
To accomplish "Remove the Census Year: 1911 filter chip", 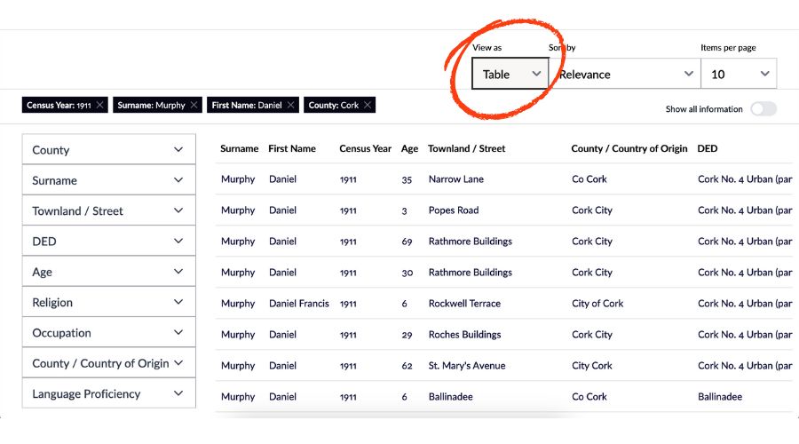I will click(x=100, y=105).
